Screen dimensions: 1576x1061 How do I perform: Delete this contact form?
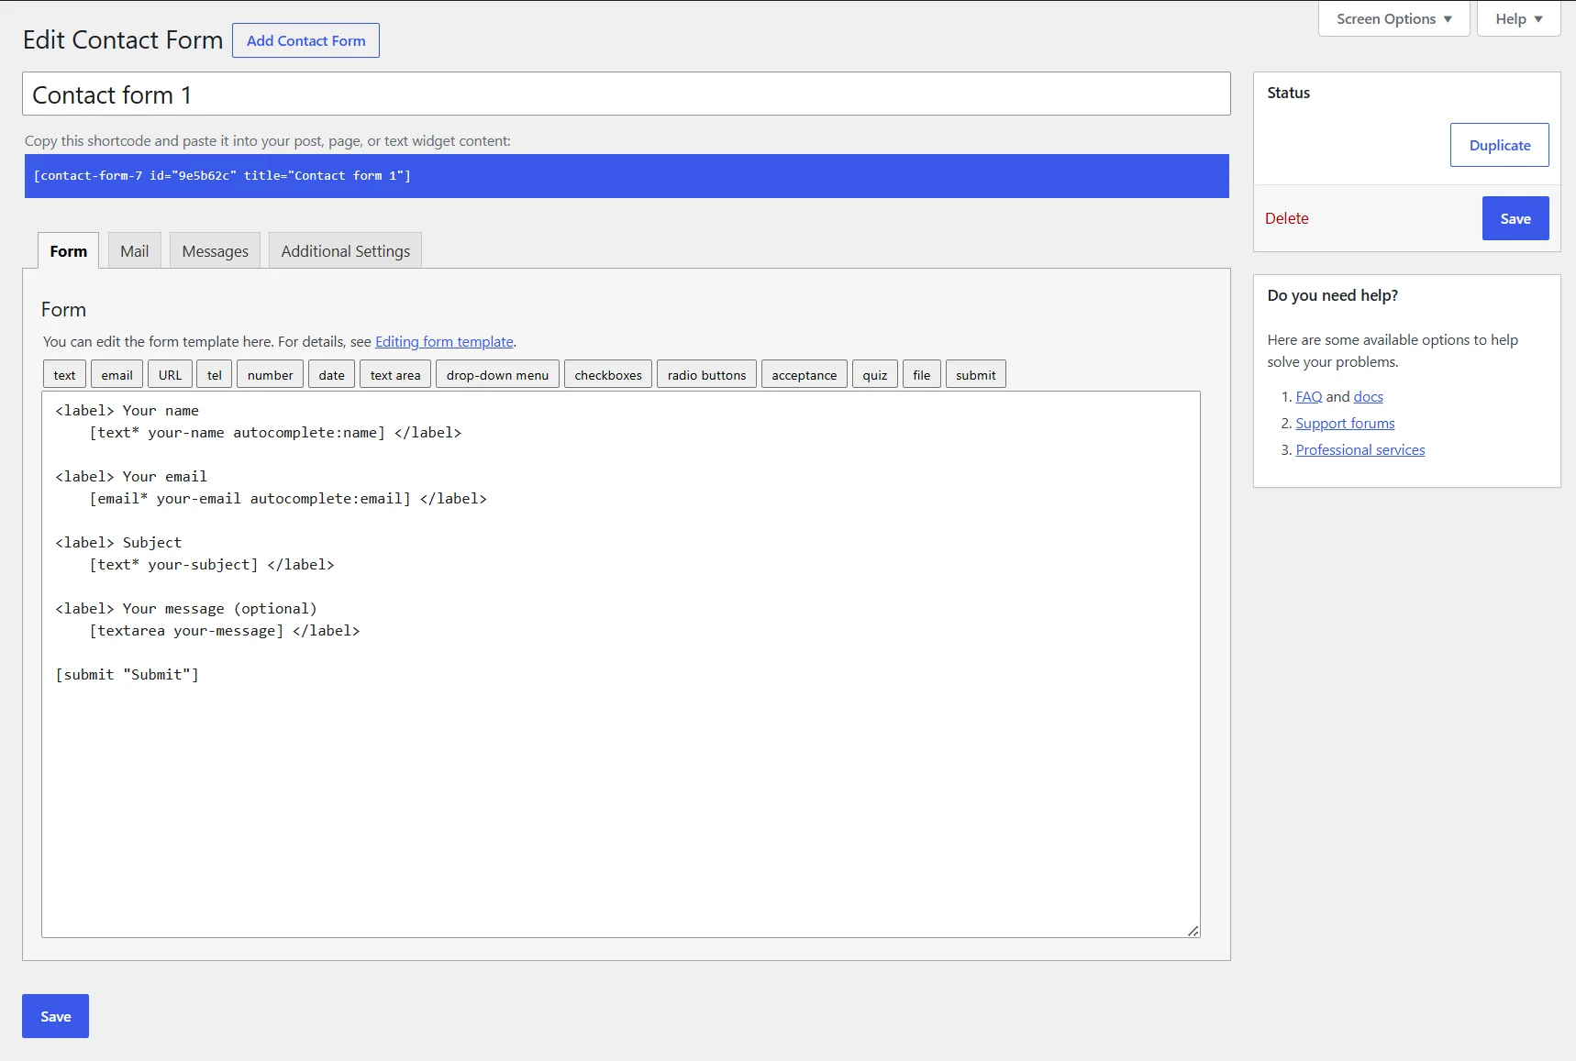point(1287,218)
